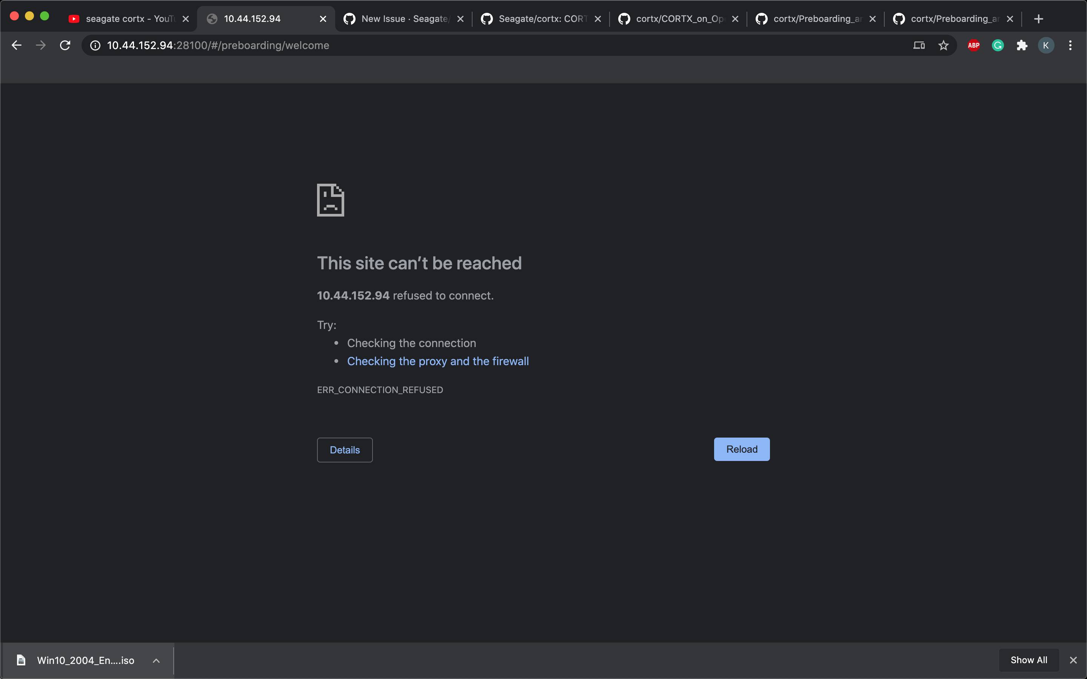
Task: Click the Reload button on error page
Action: coord(742,449)
